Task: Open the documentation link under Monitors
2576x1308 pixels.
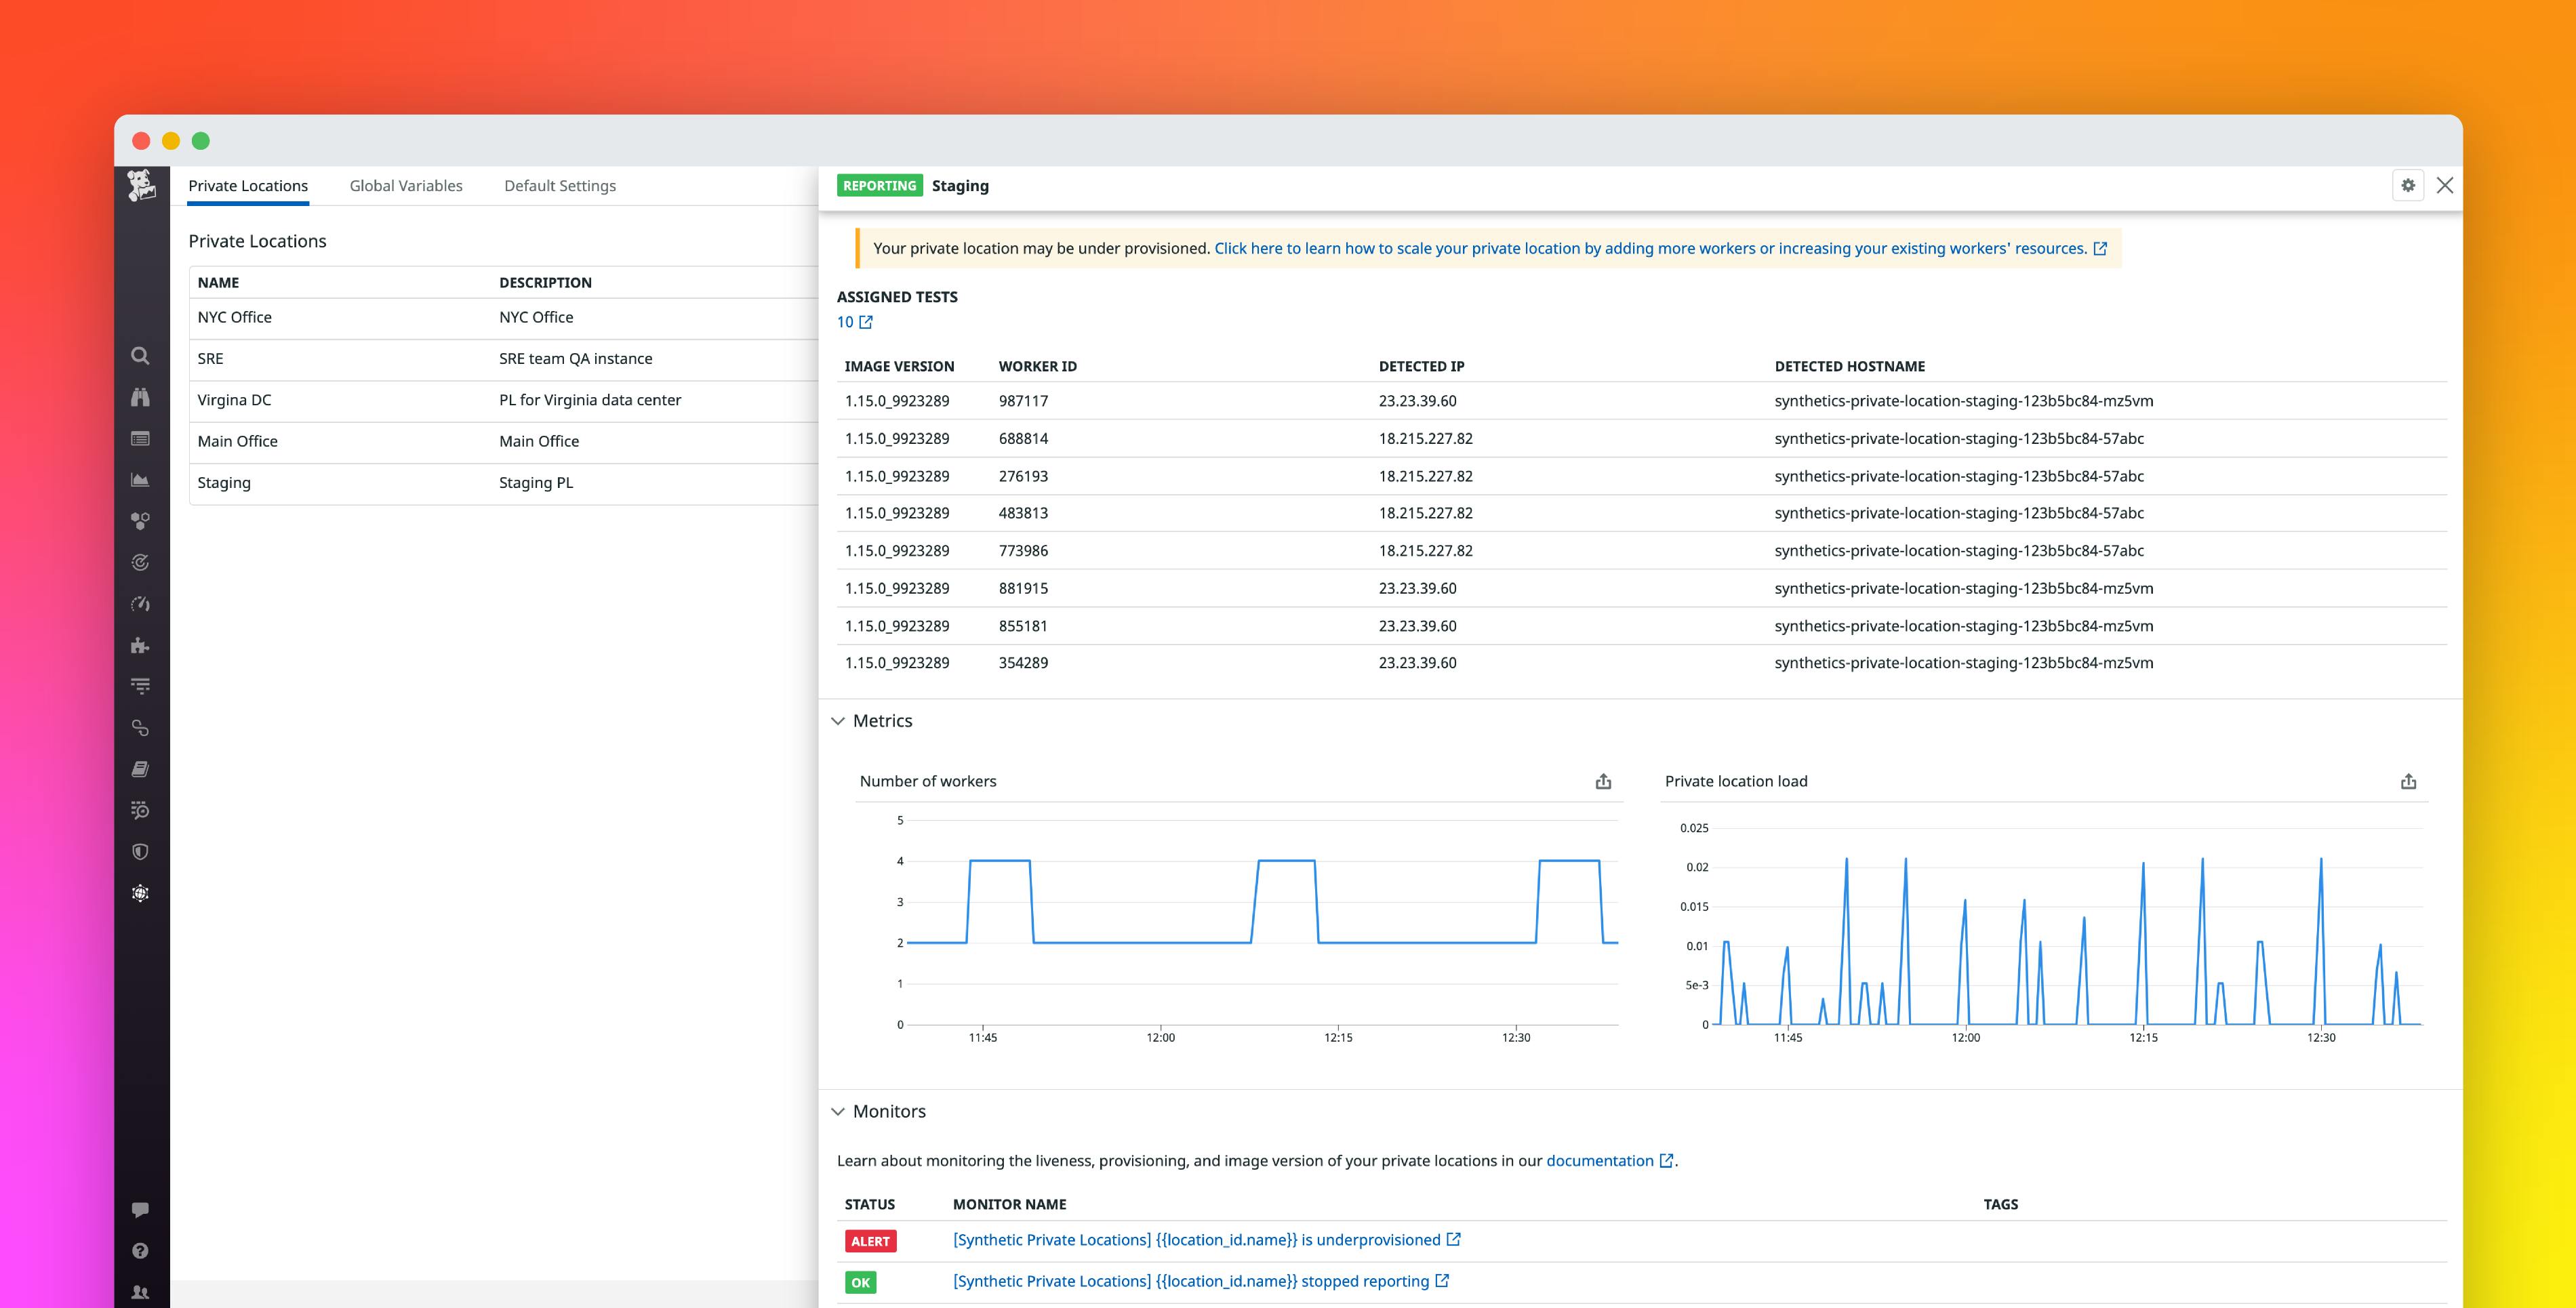Action: (1600, 1161)
